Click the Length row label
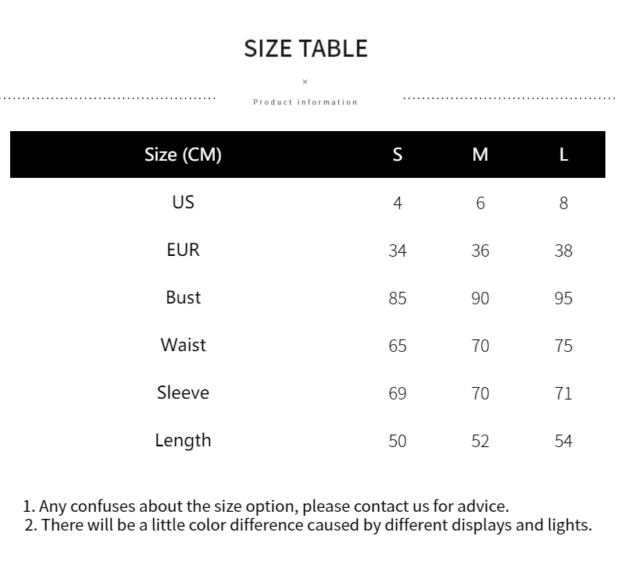The image size is (617, 561). click(183, 440)
